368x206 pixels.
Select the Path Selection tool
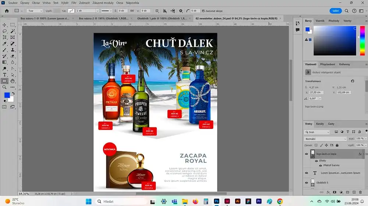pos(13,75)
